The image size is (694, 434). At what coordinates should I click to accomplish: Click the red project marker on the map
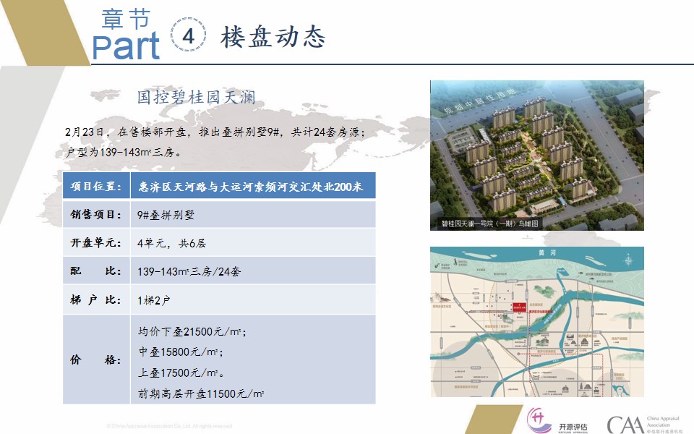coord(519,308)
